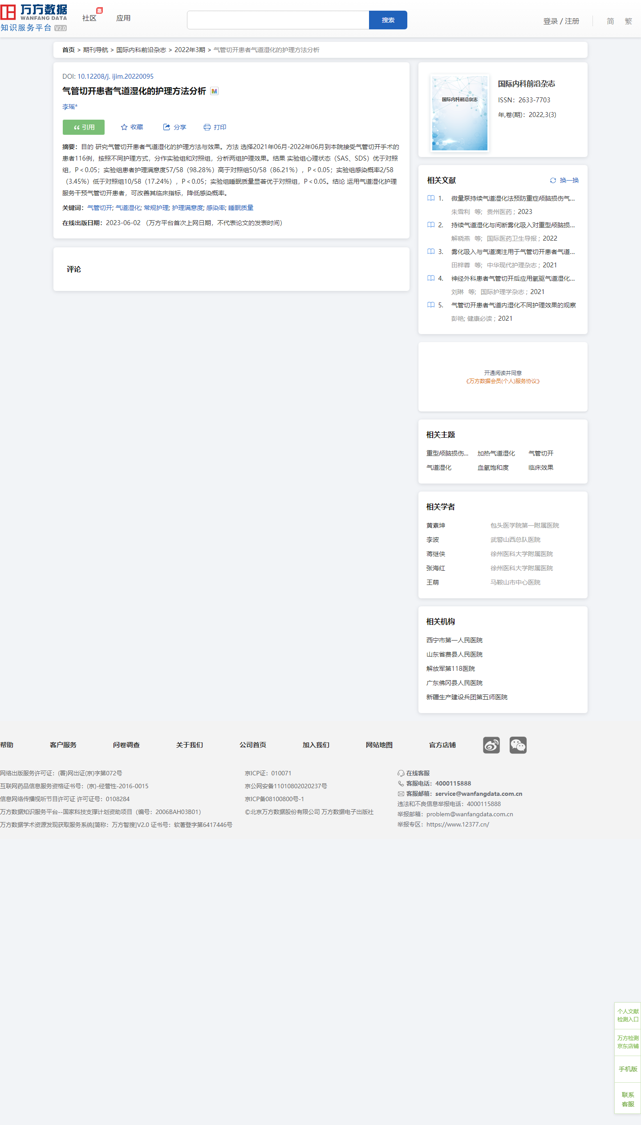The width and height of the screenshot is (641, 1125).
Task: Click the 搜索 search button
Action: 388,20
